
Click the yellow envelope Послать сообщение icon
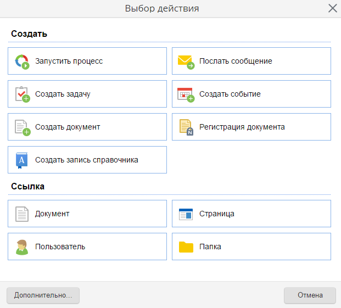click(x=186, y=62)
